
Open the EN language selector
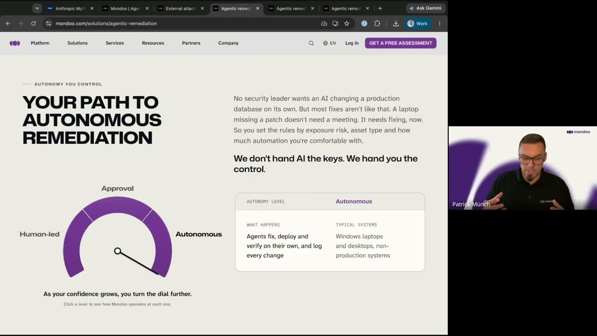329,43
